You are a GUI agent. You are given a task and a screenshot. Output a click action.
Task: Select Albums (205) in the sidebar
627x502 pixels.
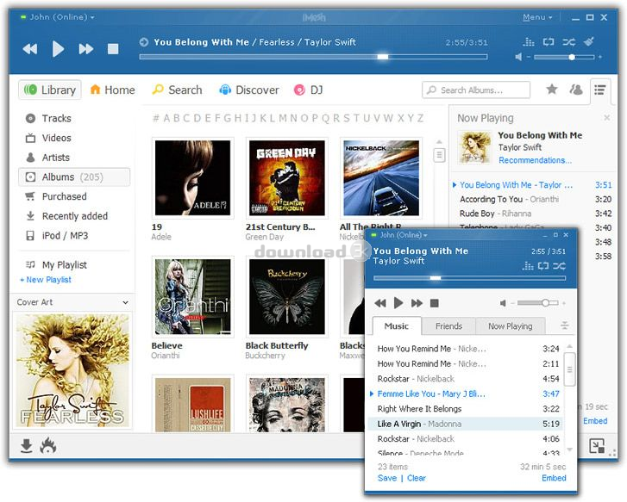(74, 177)
